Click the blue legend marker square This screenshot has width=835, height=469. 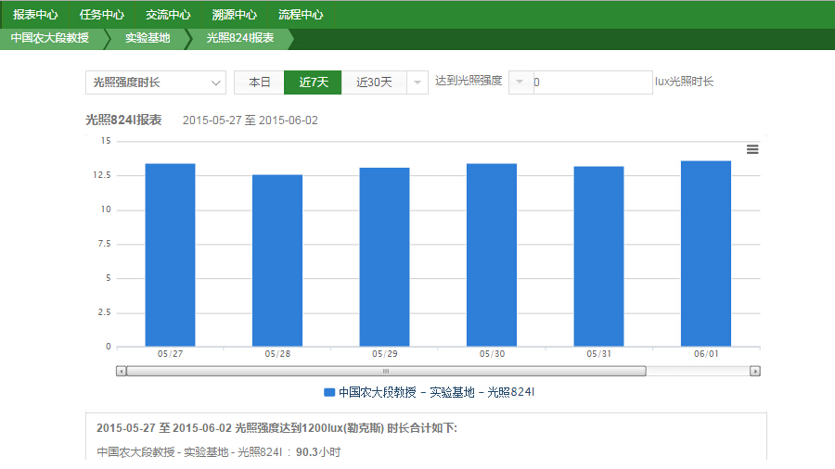328,393
